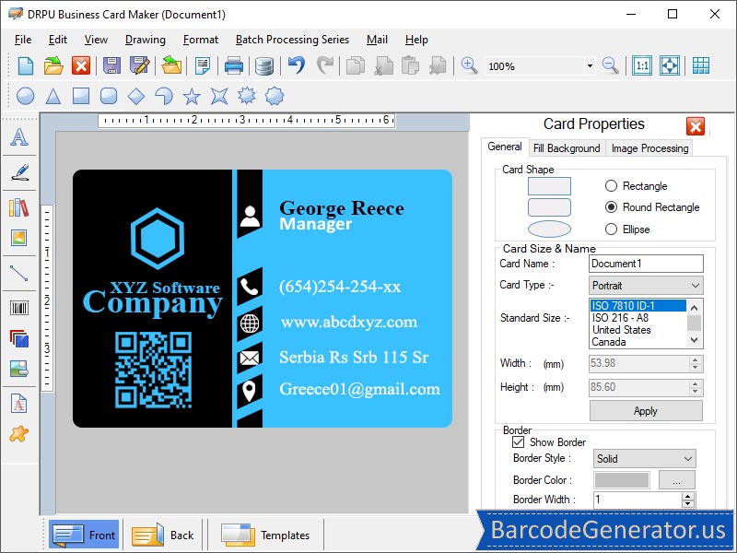The width and height of the screenshot is (737, 553).
Task: Click the Border Color swatch
Action: click(x=622, y=480)
